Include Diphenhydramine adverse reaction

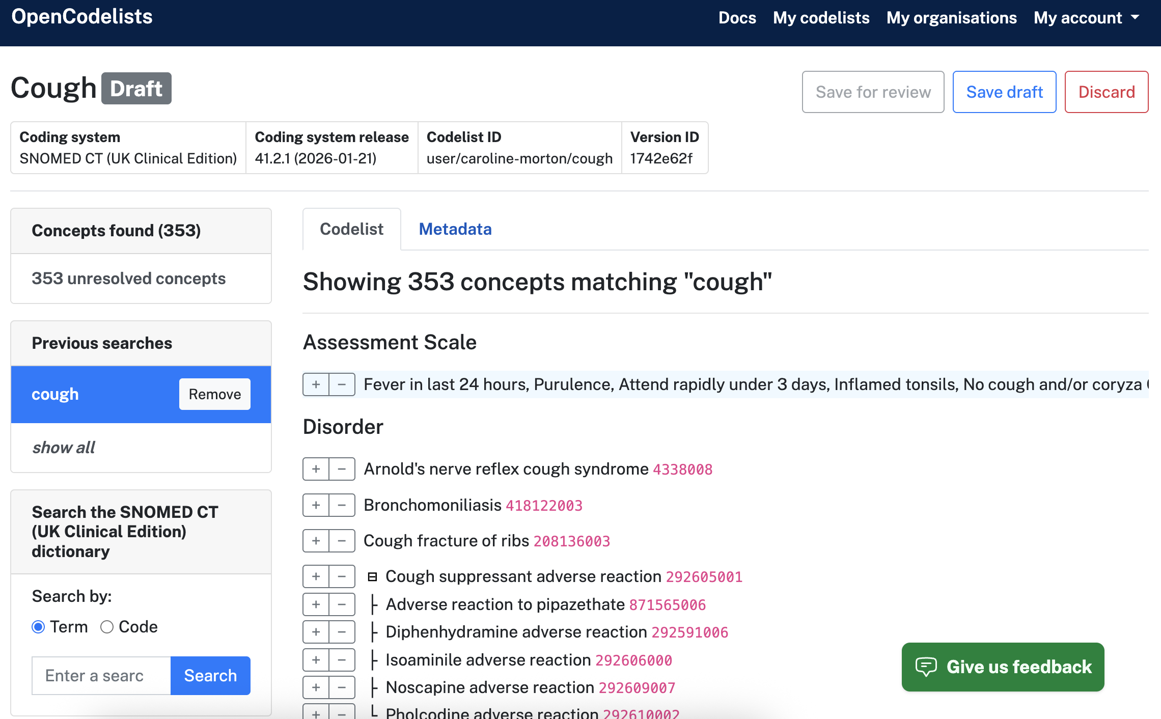(x=316, y=632)
